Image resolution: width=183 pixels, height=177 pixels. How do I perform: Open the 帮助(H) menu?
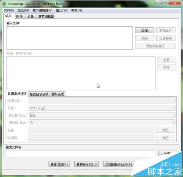pyautogui.click(x=76, y=10)
